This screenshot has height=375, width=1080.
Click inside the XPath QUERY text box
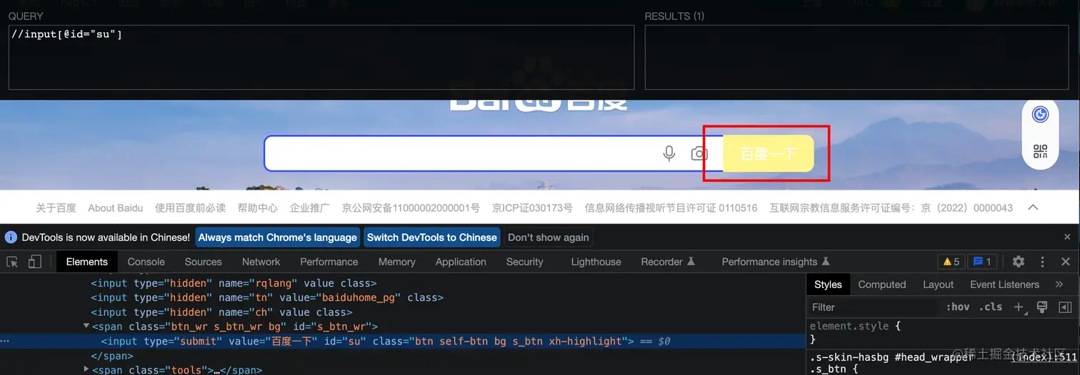point(321,58)
